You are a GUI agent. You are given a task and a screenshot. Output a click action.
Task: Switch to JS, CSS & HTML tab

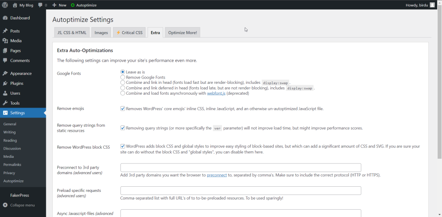72,32
